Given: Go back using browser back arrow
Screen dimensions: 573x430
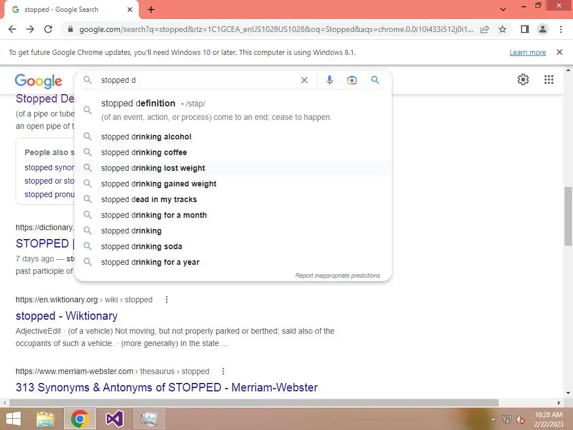Looking at the screenshot, I should [12, 29].
